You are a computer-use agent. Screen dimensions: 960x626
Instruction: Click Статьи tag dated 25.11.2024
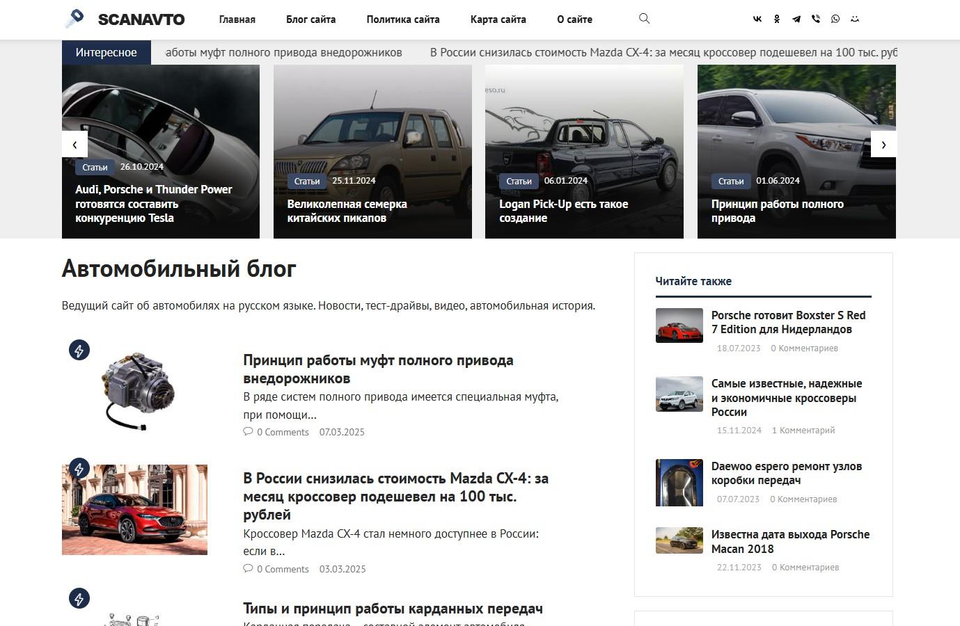307,181
